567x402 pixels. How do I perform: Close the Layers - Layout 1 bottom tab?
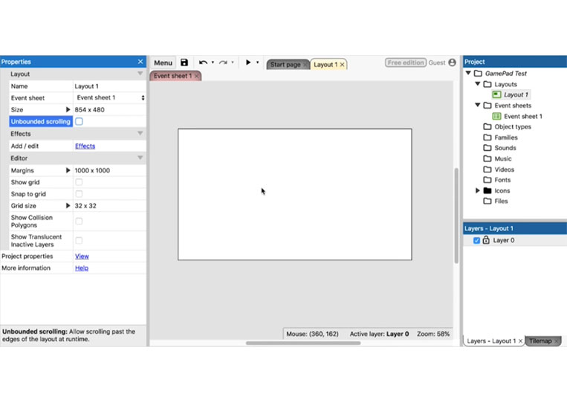point(520,341)
